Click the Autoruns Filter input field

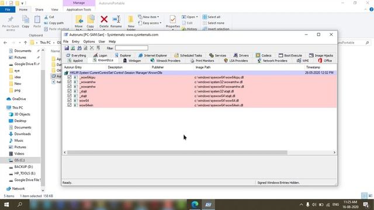131,48
